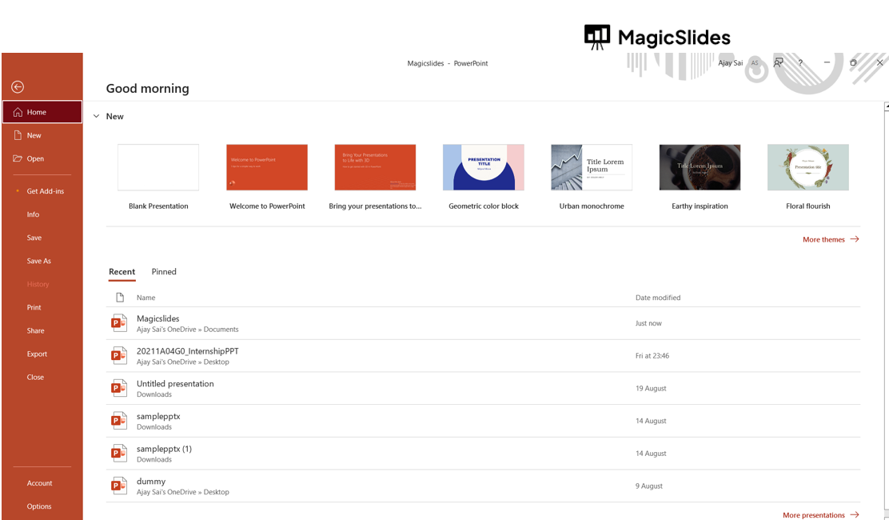Image resolution: width=889 pixels, height=520 pixels.
Task: Open the 20211A04G0_InternshipPPT file
Action: (483, 355)
